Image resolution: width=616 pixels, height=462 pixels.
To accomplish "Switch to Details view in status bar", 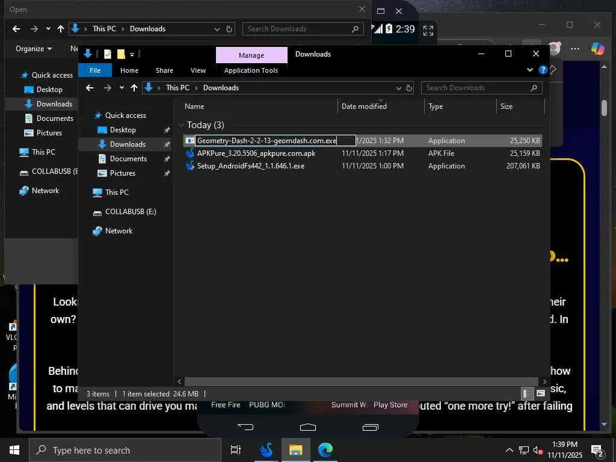I will pyautogui.click(x=526, y=393).
